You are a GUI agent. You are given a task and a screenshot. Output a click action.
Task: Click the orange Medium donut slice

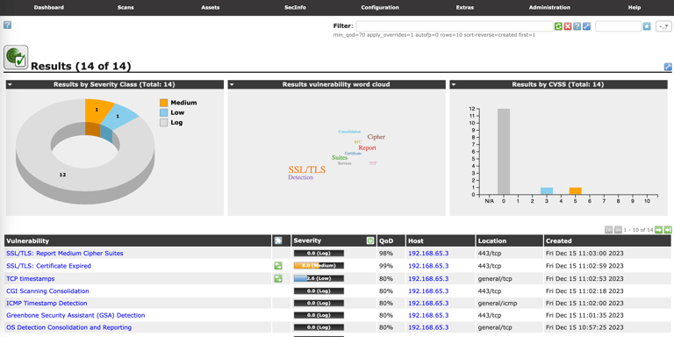[x=98, y=111]
